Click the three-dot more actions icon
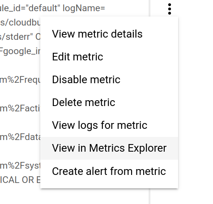 point(170,9)
